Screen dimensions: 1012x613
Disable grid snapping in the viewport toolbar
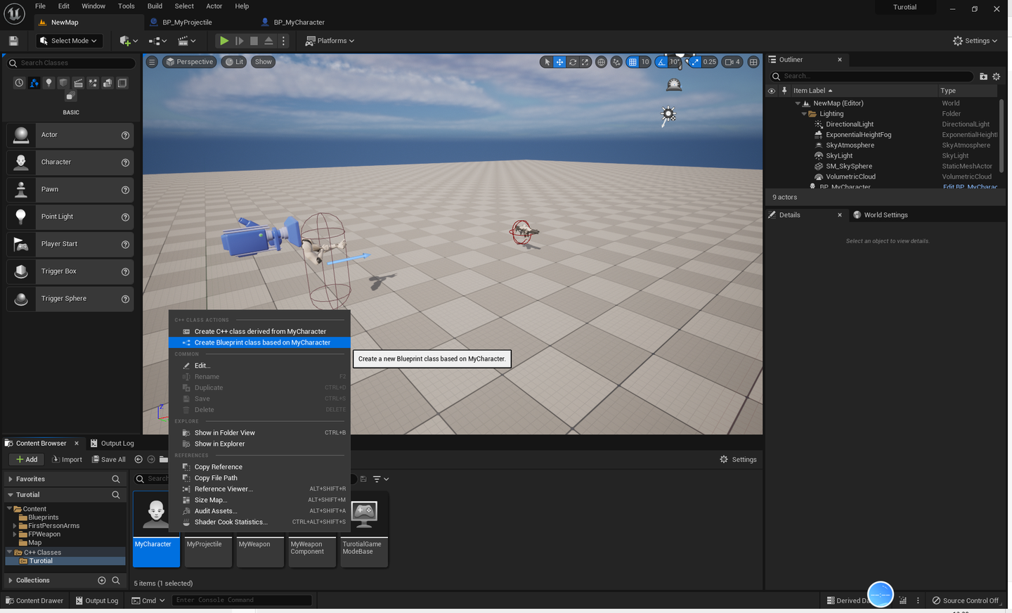tap(633, 62)
